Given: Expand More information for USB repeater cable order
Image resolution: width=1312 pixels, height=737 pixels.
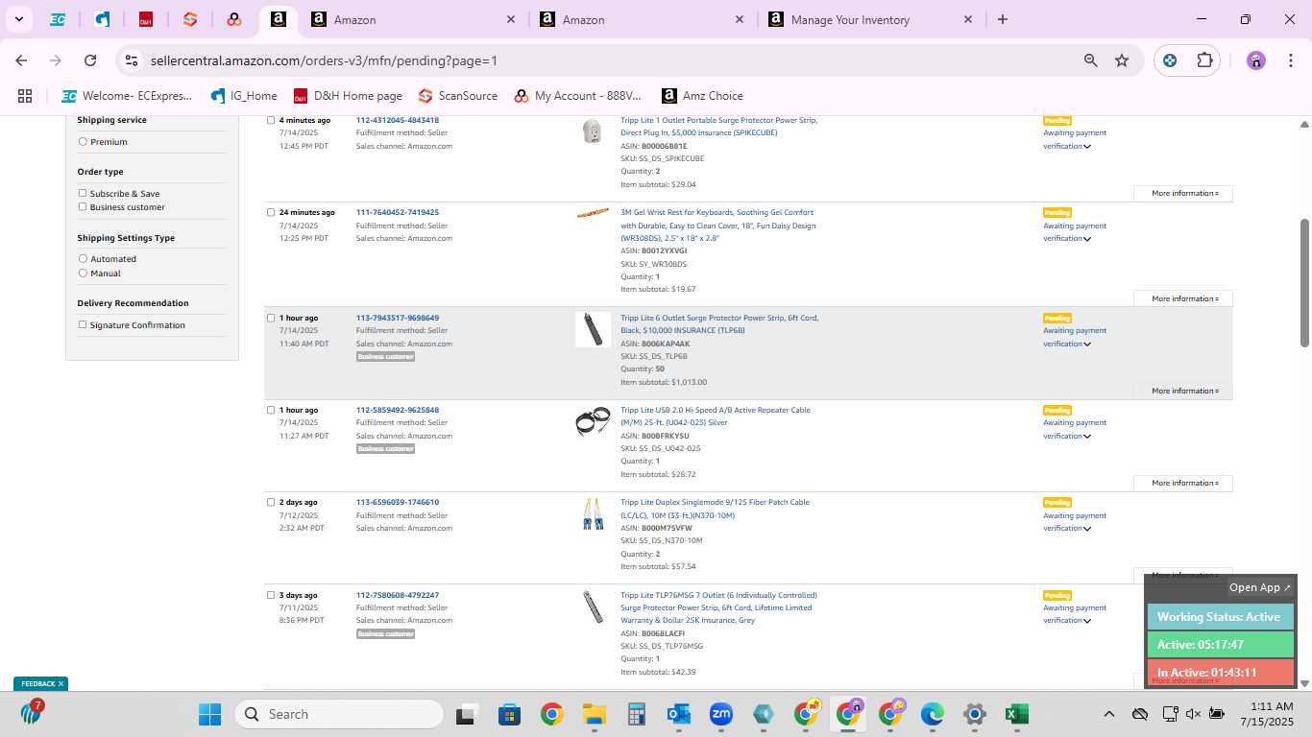Looking at the screenshot, I should 1183,484.
